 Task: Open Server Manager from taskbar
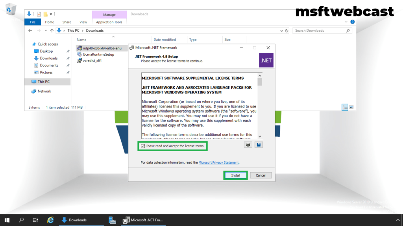point(112,220)
